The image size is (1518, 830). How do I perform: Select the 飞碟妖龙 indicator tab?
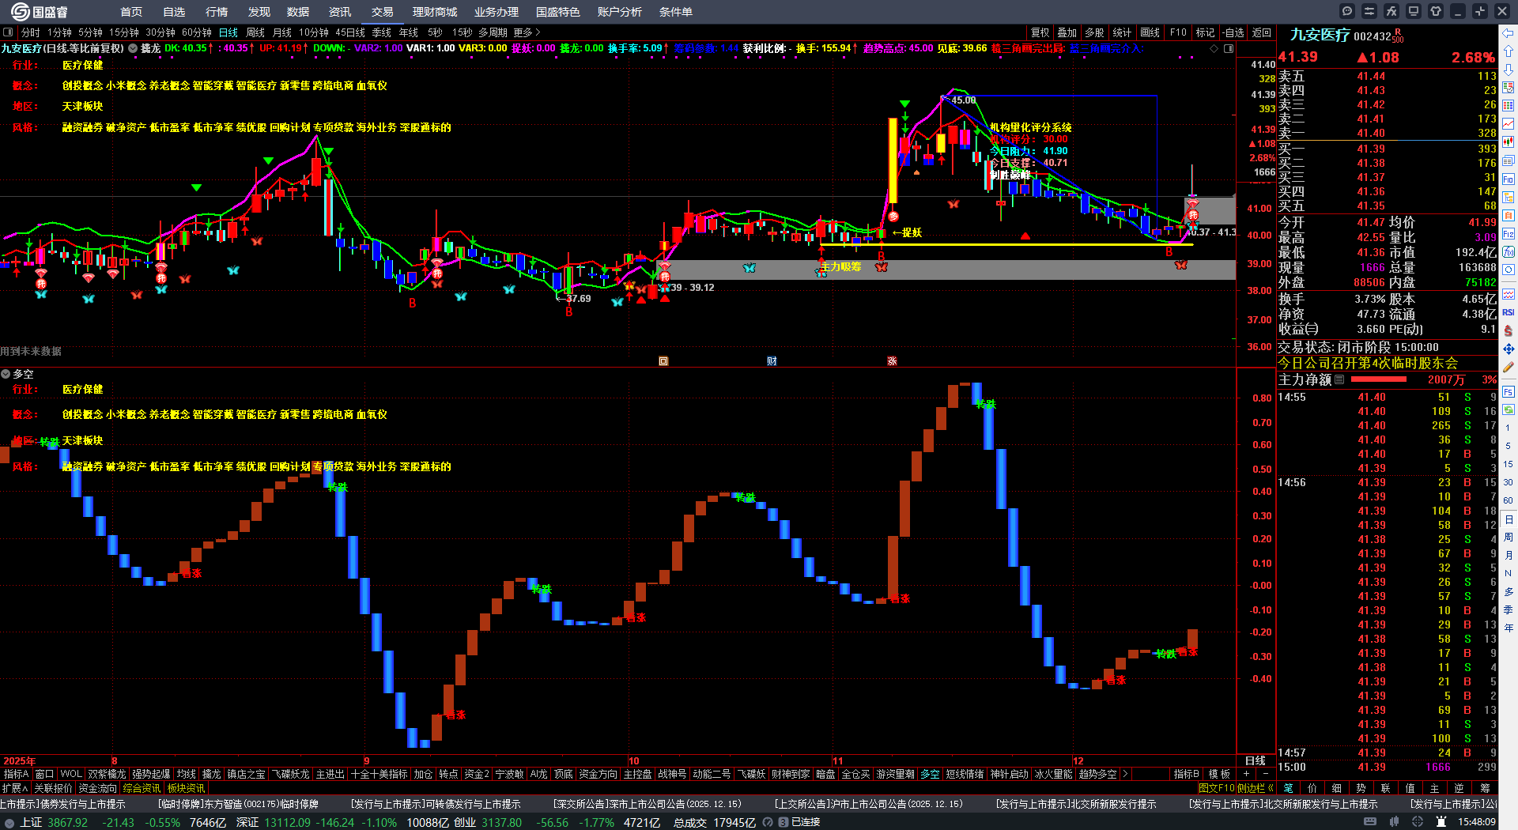click(x=290, y=774)
